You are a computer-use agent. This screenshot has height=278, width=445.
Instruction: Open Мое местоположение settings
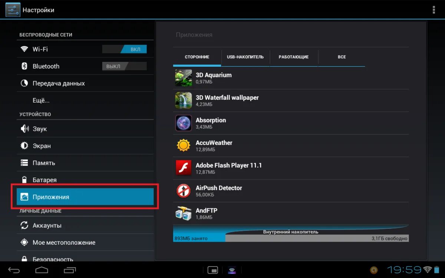85,242
